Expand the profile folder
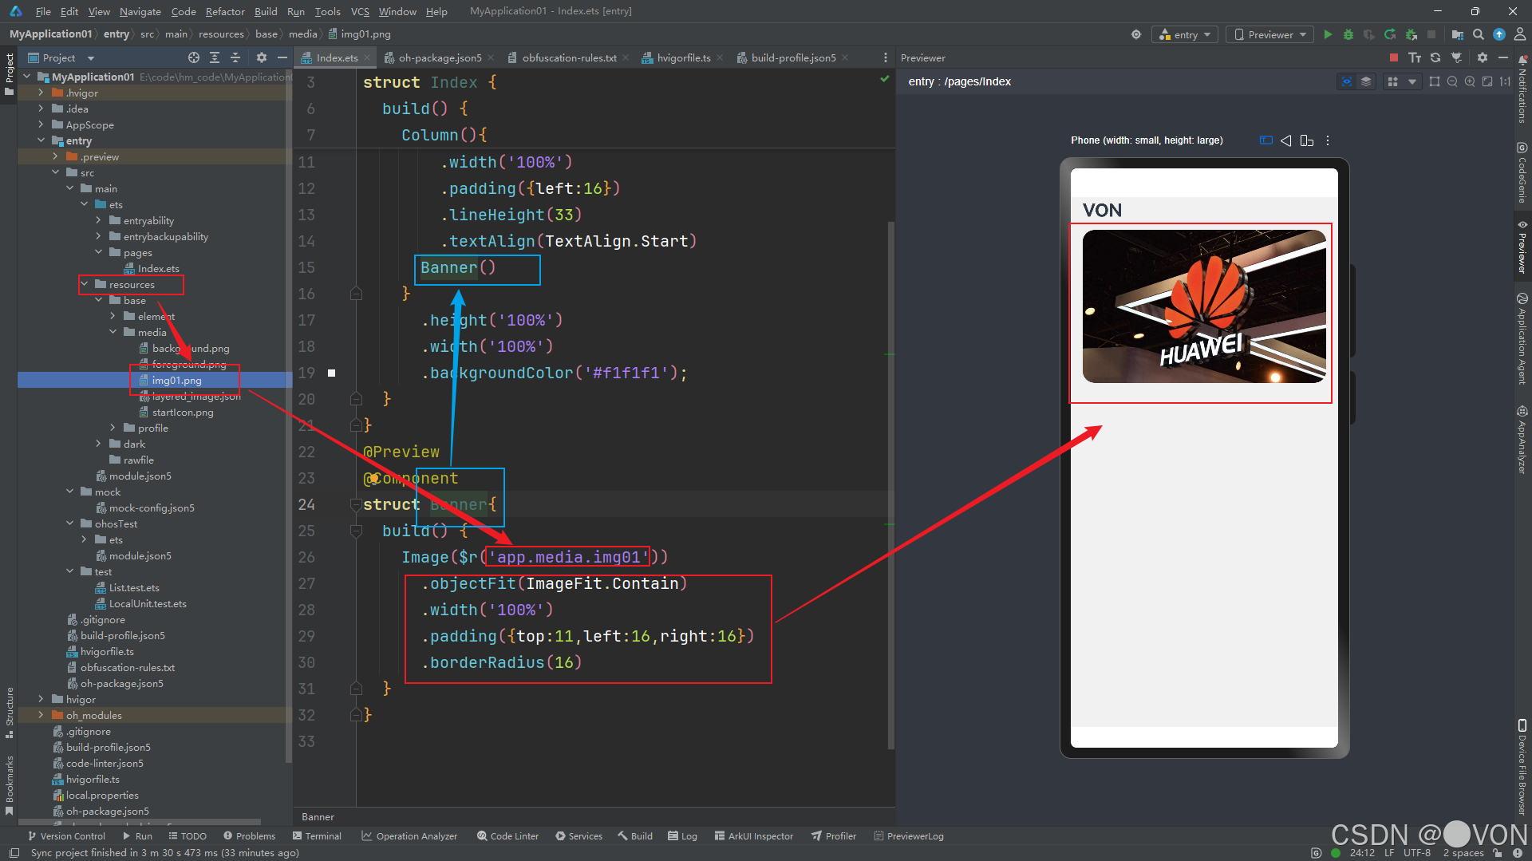Screen dimensions: 1532x861 coord(113,428)
